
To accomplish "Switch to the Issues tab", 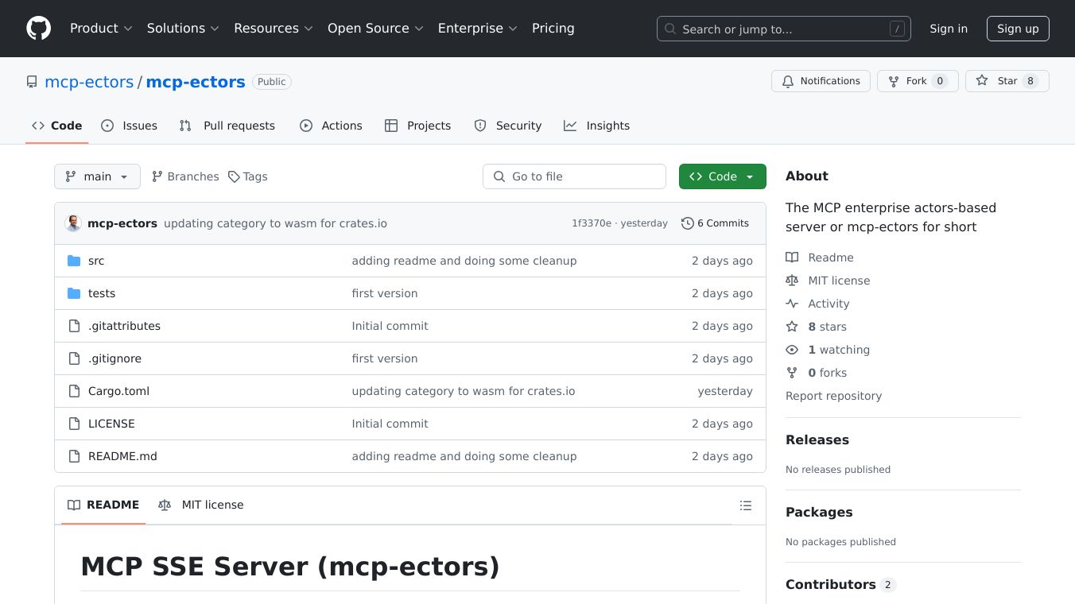I will (x=130, y=126).
